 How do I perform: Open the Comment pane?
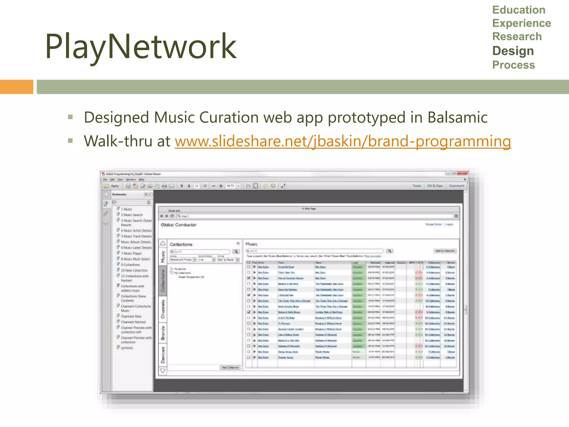[456, 186]
